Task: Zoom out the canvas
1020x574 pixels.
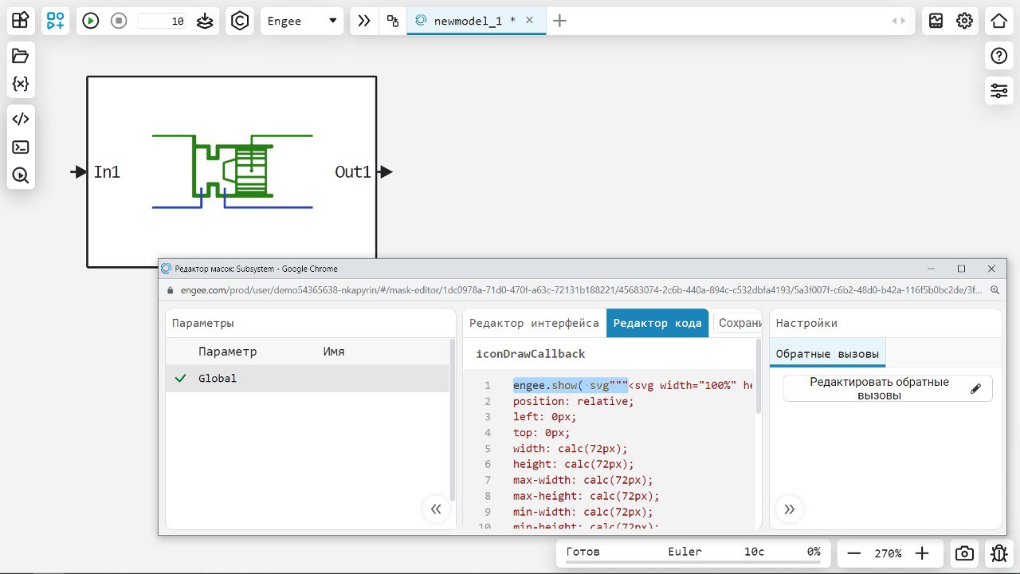Action: pos(854,553)
